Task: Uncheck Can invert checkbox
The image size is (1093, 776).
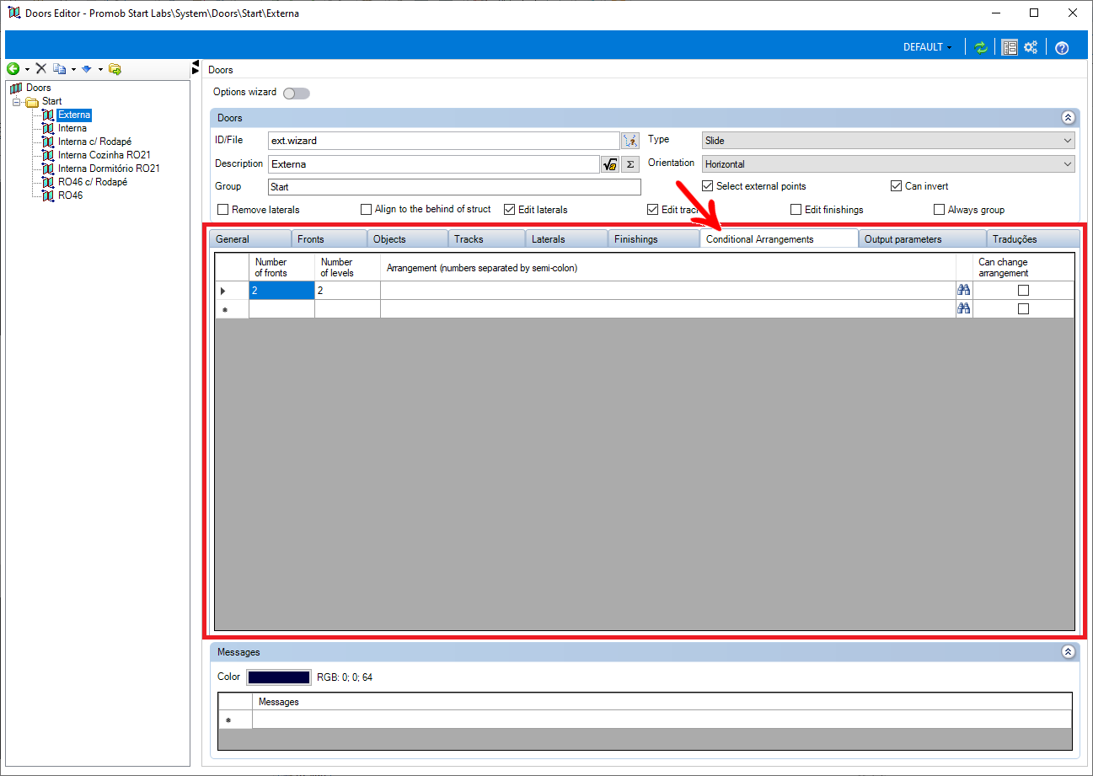Action: click(897, 186)
